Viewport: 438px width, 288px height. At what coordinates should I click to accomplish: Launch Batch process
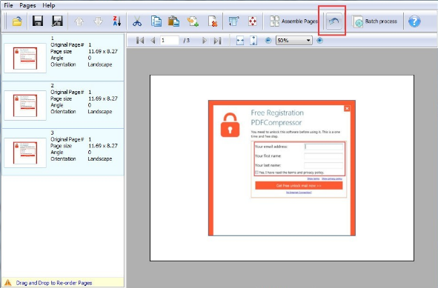click(374, 21)
